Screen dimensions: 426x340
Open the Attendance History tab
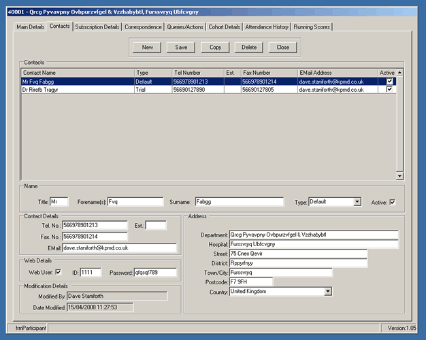(x=267, y=27)
